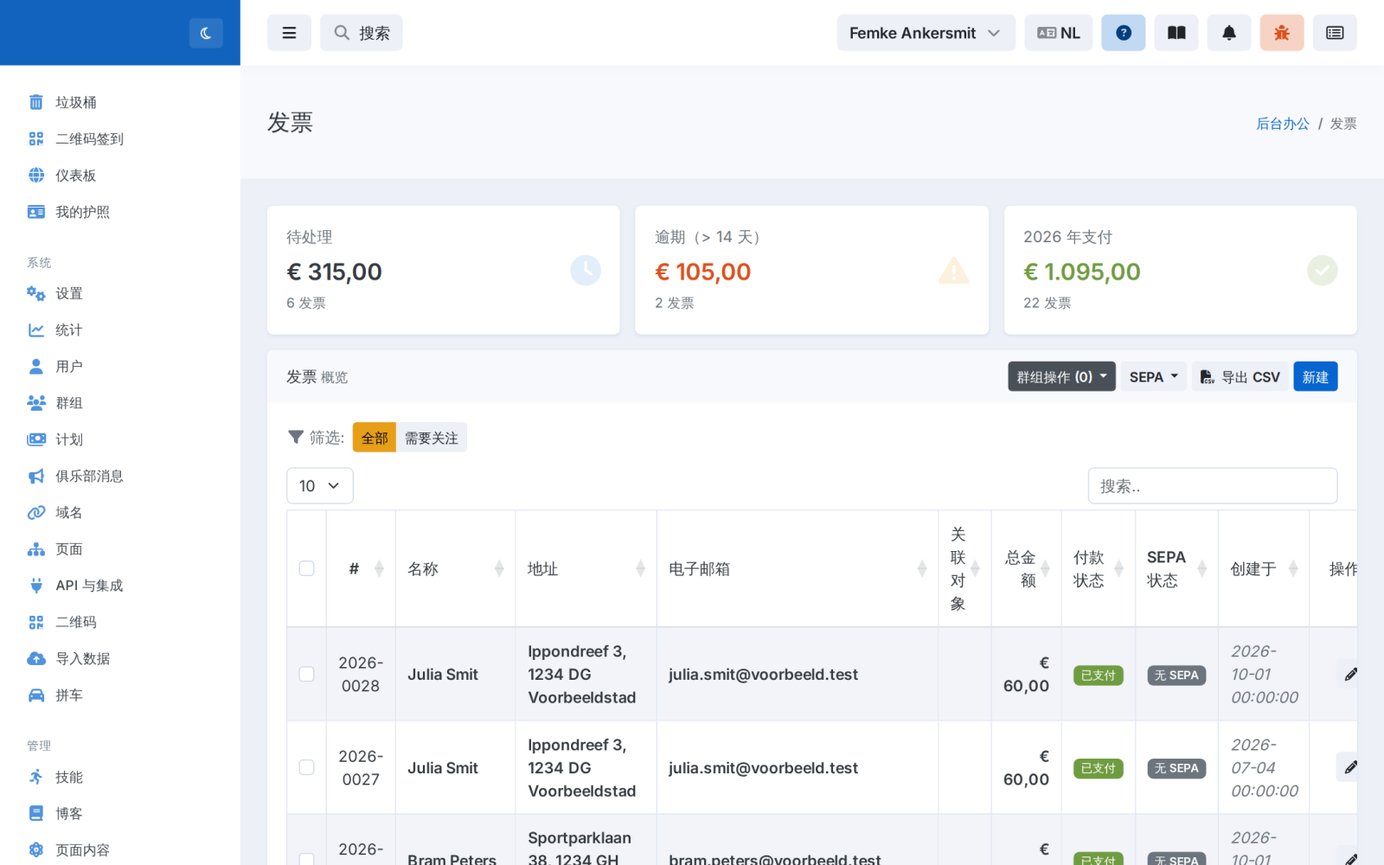Check the checkbox for invoice 2026-0028
The image size is (1384, 865).
306,674
